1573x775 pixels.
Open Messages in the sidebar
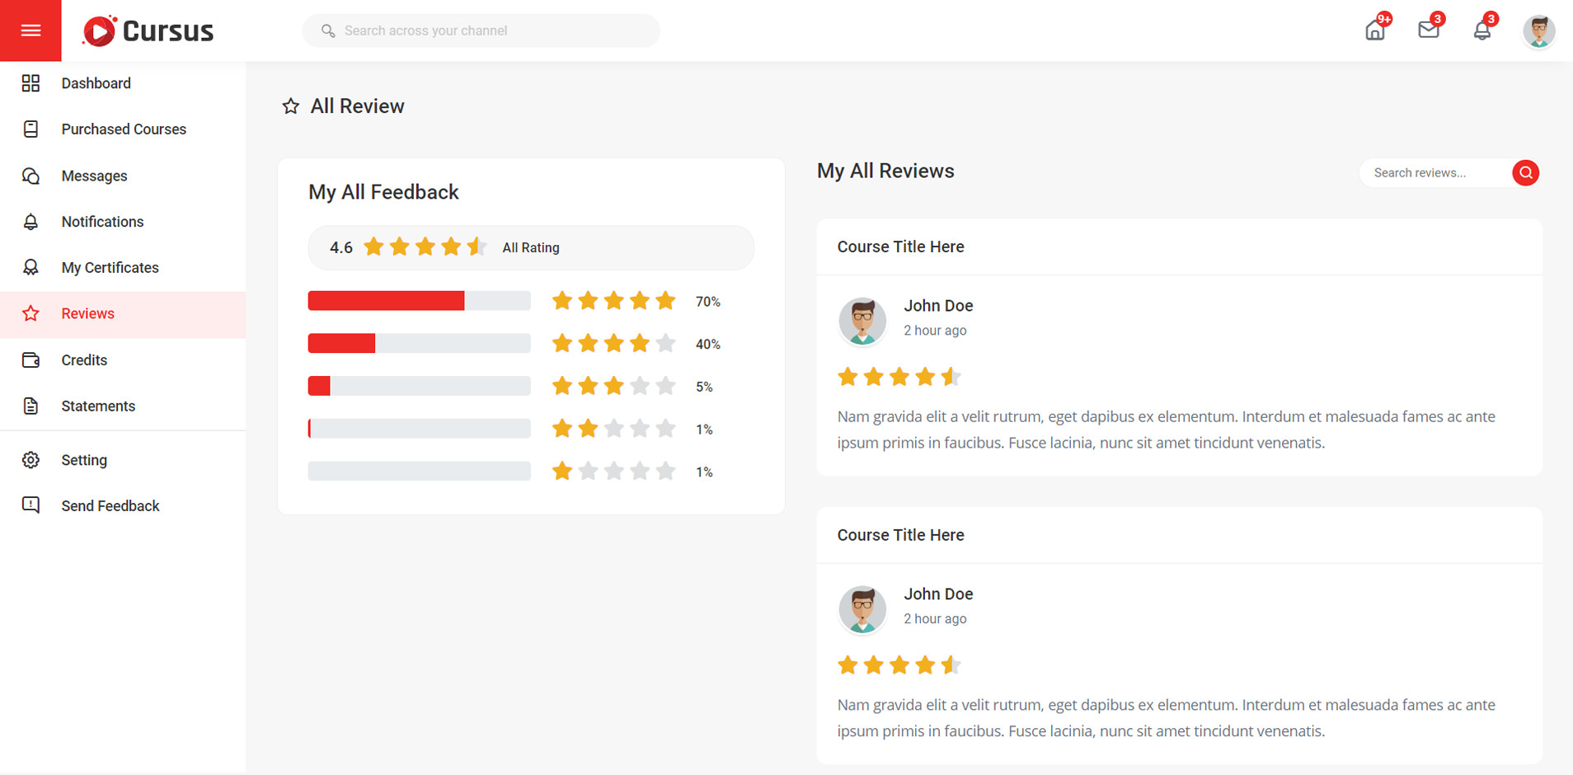94,176
